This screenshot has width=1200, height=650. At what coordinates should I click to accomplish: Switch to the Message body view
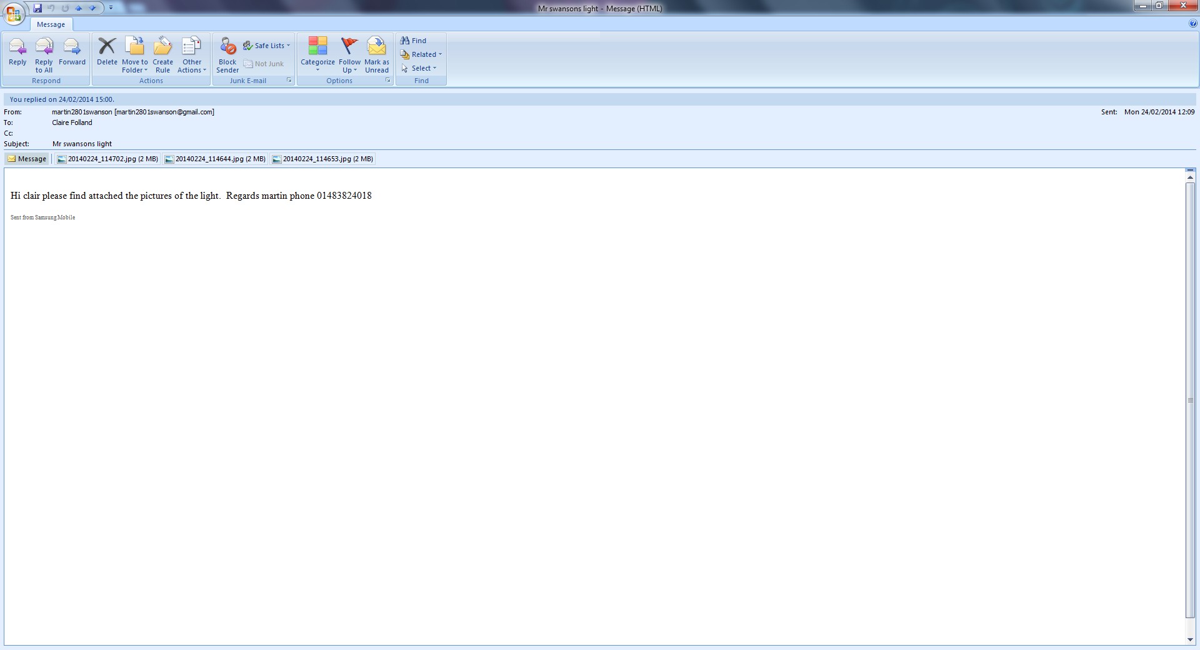pos(27,159)
